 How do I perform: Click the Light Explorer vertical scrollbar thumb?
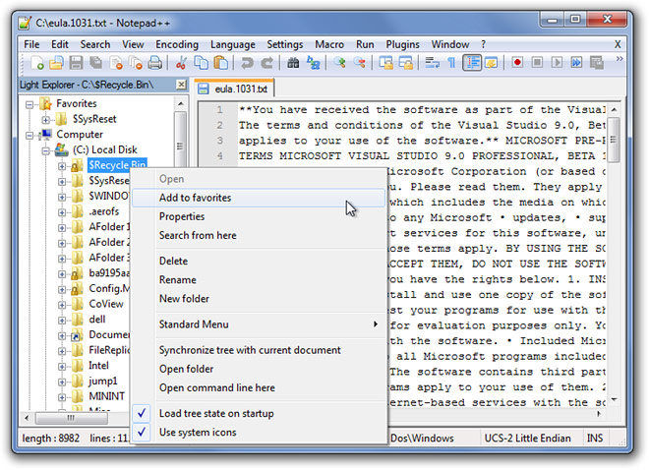click(180, 139)
